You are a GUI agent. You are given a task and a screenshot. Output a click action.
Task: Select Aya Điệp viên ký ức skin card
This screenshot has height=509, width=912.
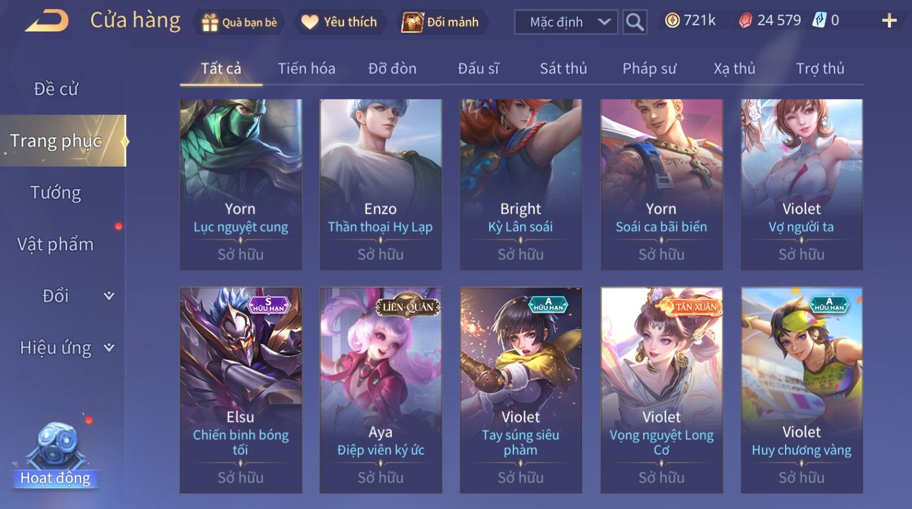380,390
